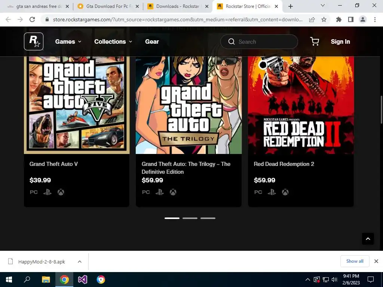Toggle the Chrome side panel
Screen dimensions: 383x287
pyautogui.click(x=351, y=19)
